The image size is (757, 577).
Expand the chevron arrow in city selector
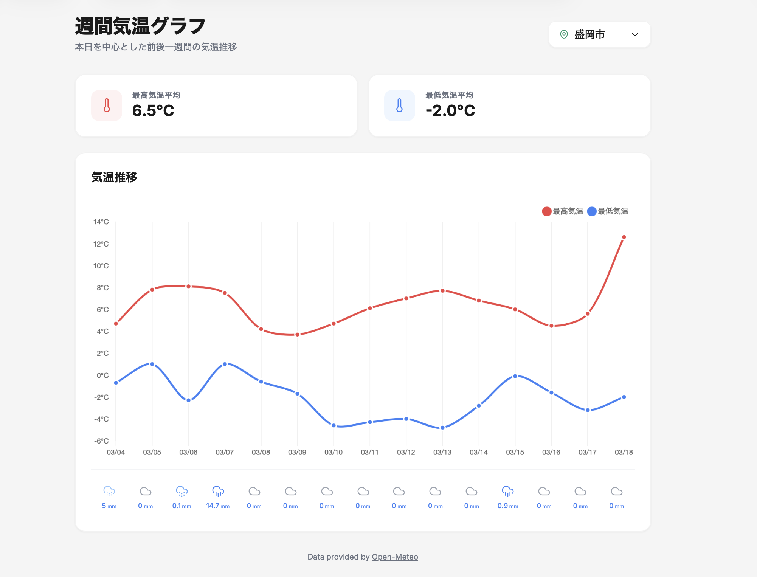coord(635,35)
